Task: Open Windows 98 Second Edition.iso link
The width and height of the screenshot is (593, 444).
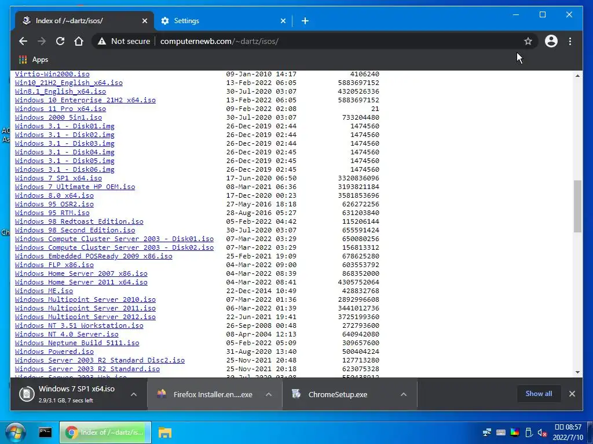Action: pyautogui.click(x=75, y=230)
